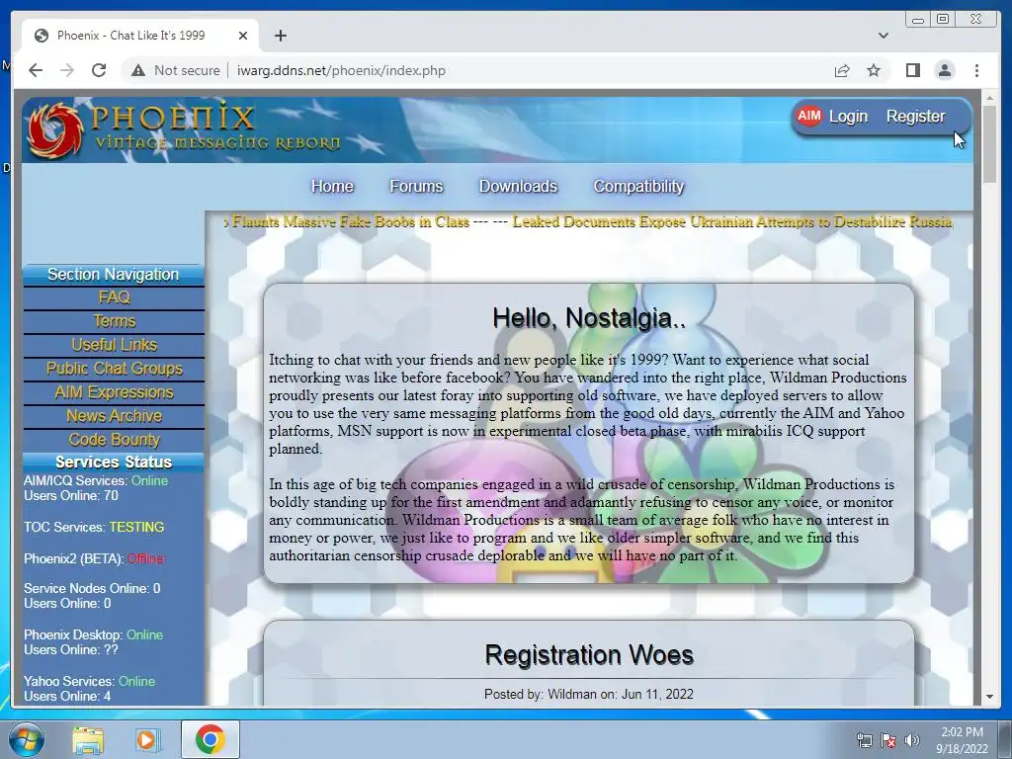The image size is (1012, 759).
Task: Open FAQ in Section Navigation
Action: (114, 297)
